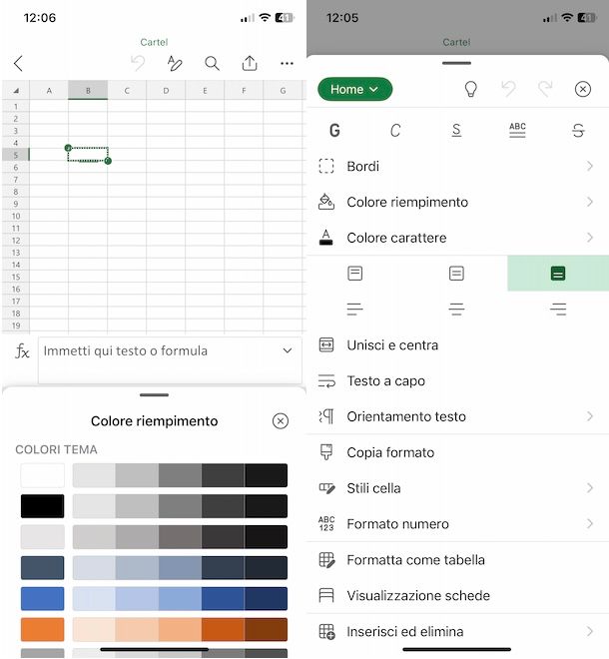This screenshot has width=609, height=659.
Task: Expand the Colore carattere chevron
Action: pos(590,238)
